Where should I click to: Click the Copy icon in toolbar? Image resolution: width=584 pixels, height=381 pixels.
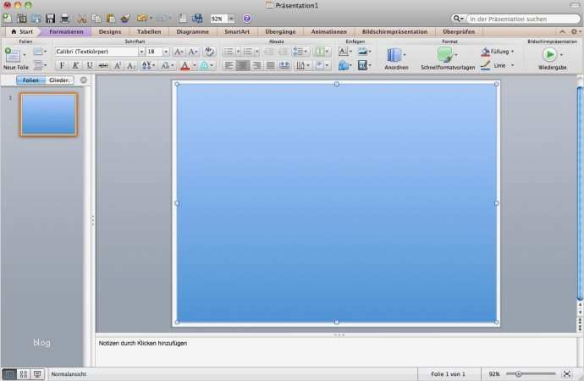96,19
